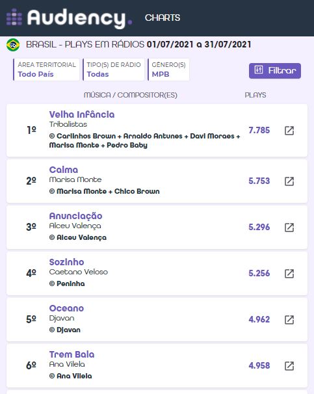Click the Audiency logo
Image resolution: width=314 pixels, height=394 pixels.
70,18
